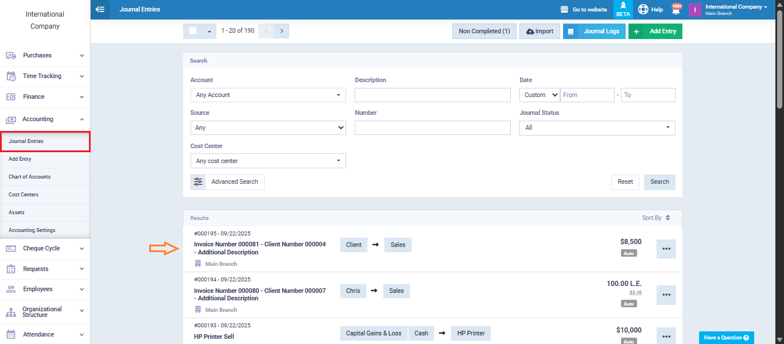The width and height of the screenshot is (784, 344).
Task: Open three-dot menu for entry #000194
Action: tap(666, 295)
